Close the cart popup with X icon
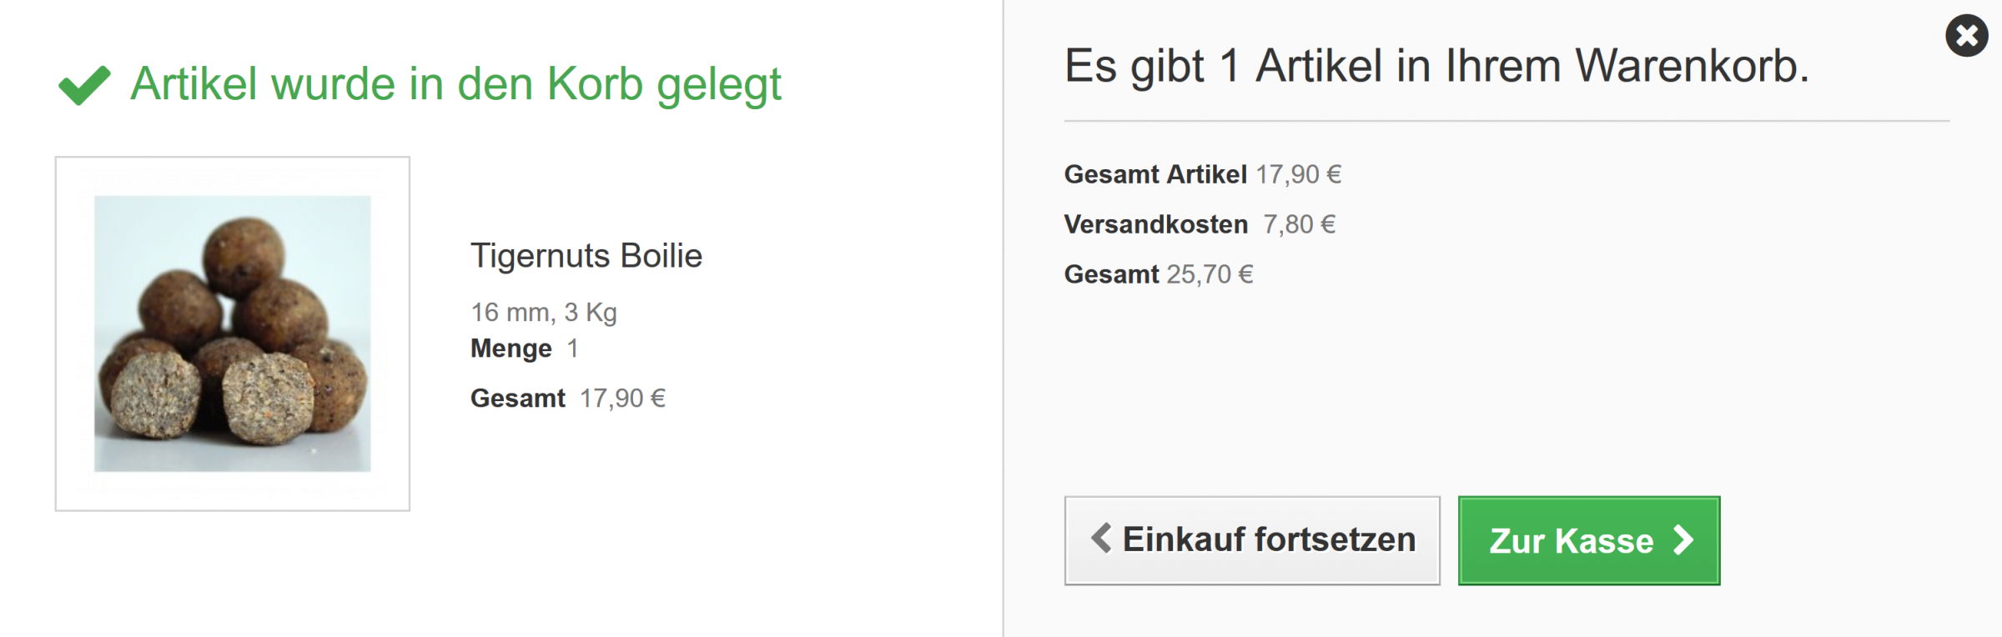This screenshot has width=2002, height=637. (x=1966, y=36)
